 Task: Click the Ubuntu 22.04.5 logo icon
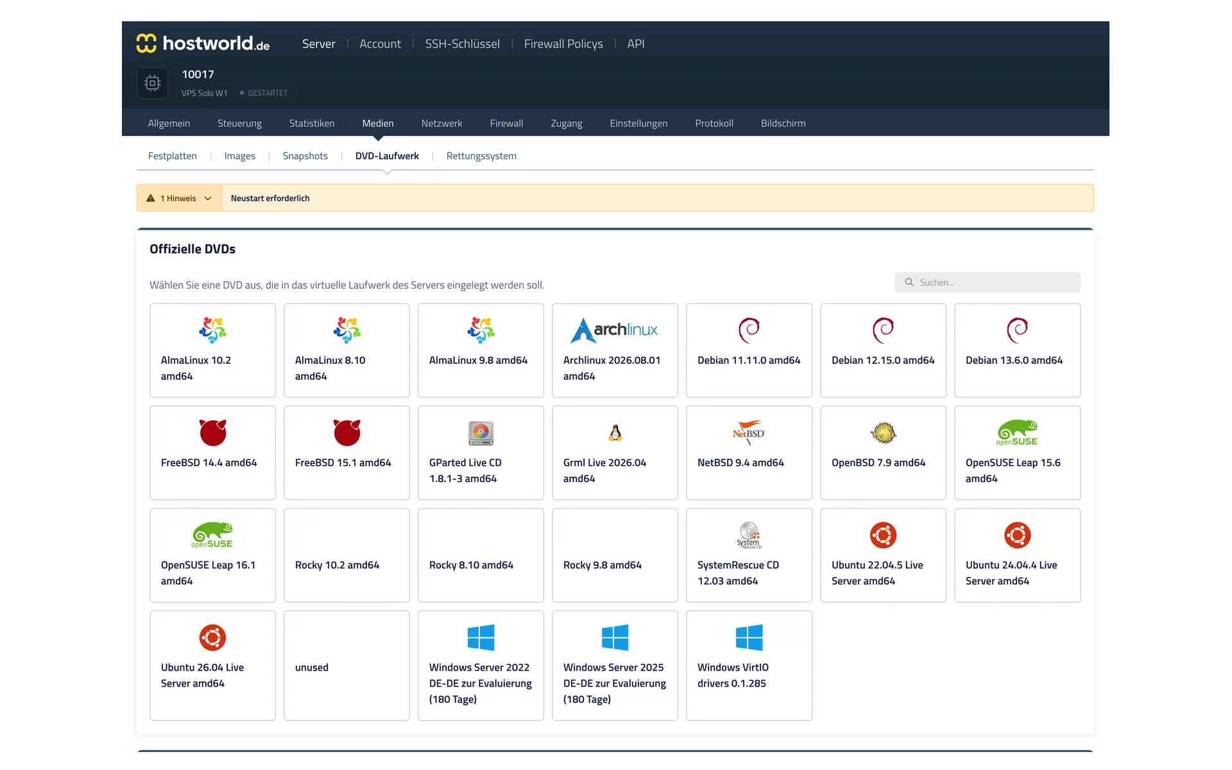[883, 535]
